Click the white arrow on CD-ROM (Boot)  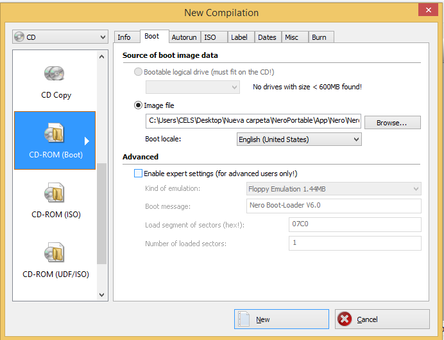pos(87,141)
